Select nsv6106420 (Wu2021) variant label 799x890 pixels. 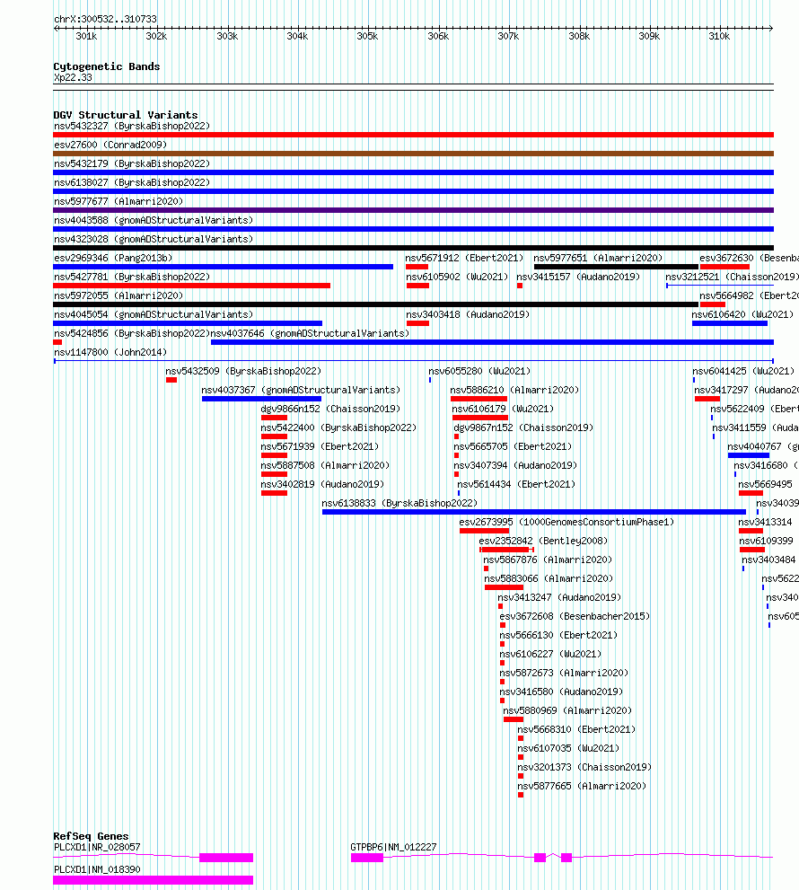[x=742, y=314]
